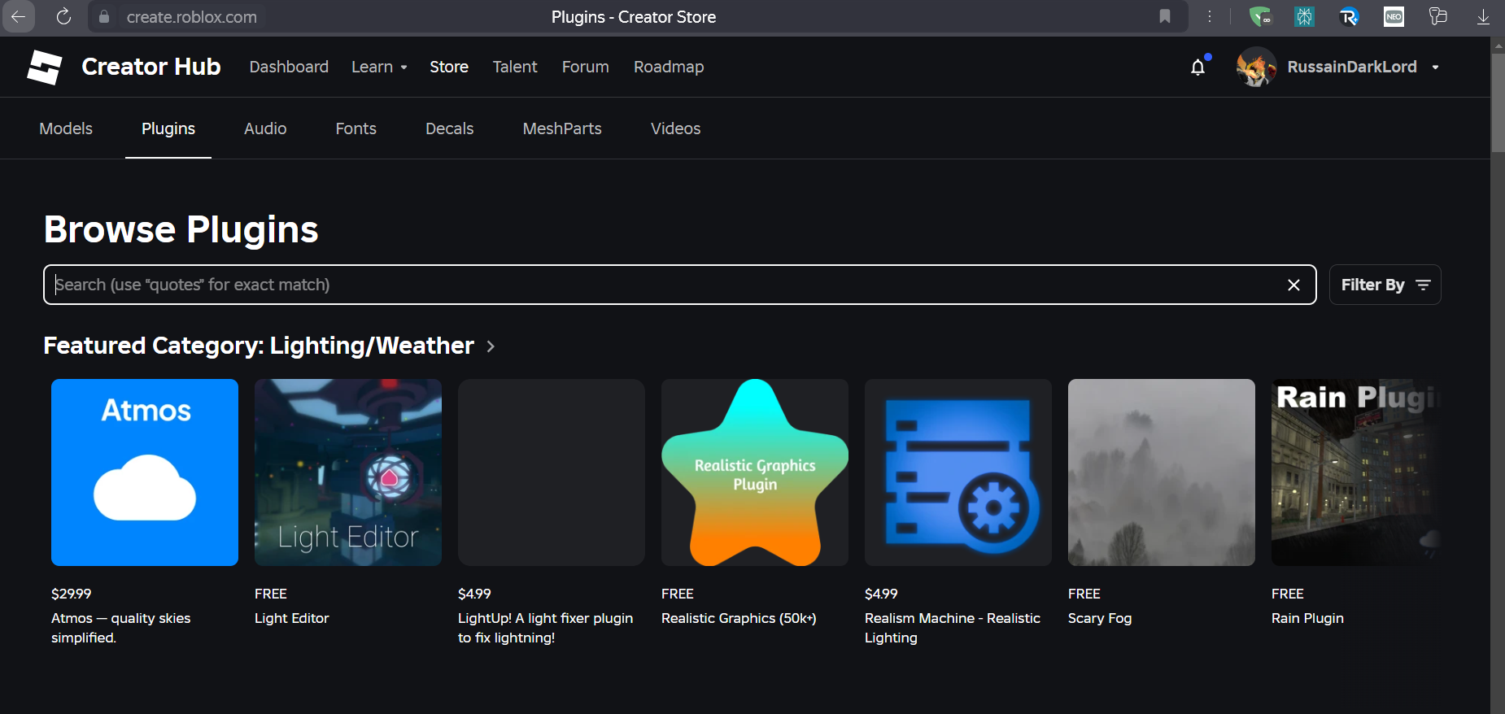Screen dimensions: 1505x714
Task: Switch to the Videos tab
Action: coord(675,128)
